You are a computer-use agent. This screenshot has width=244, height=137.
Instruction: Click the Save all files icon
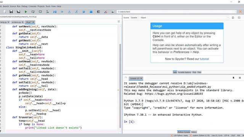tap(19, 12)
